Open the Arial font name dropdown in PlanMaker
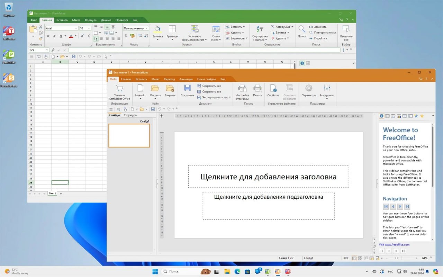This screenshot has width=443, height=277. tap(76, 28)
